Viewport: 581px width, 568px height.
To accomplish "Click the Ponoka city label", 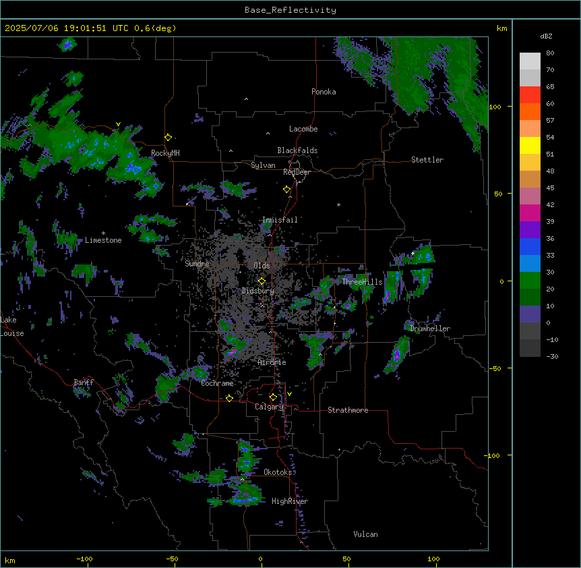I will click(x=324, y=92).
